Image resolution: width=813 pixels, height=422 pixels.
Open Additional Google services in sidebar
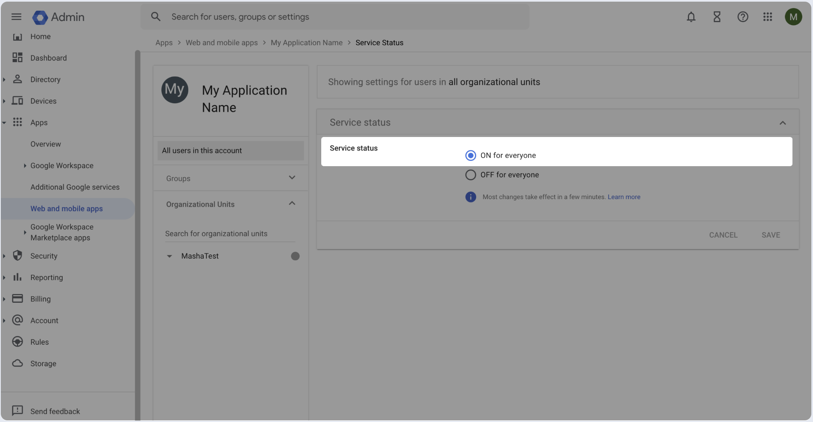[x=75, y=187]
